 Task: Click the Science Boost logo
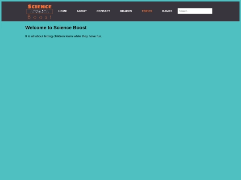pyautogui.click(x=40, y=12)
